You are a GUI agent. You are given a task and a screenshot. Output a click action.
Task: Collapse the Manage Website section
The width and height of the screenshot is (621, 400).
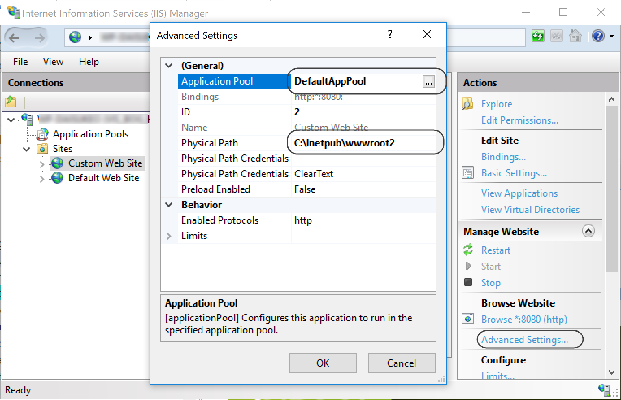pos(588,231)
